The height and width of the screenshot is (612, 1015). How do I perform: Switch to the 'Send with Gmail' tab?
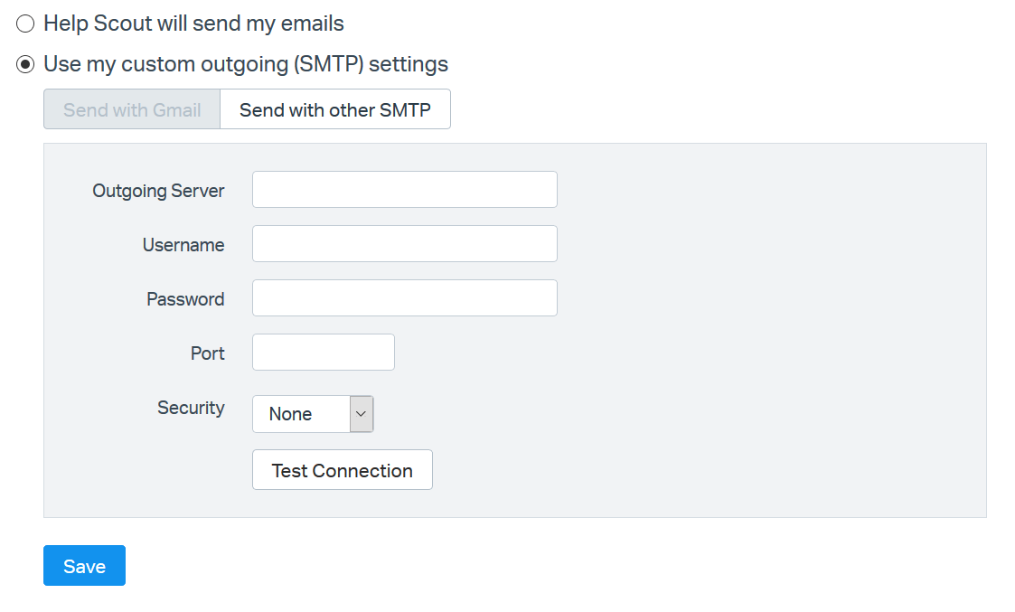pyautogui.click(x=132, y=110)
